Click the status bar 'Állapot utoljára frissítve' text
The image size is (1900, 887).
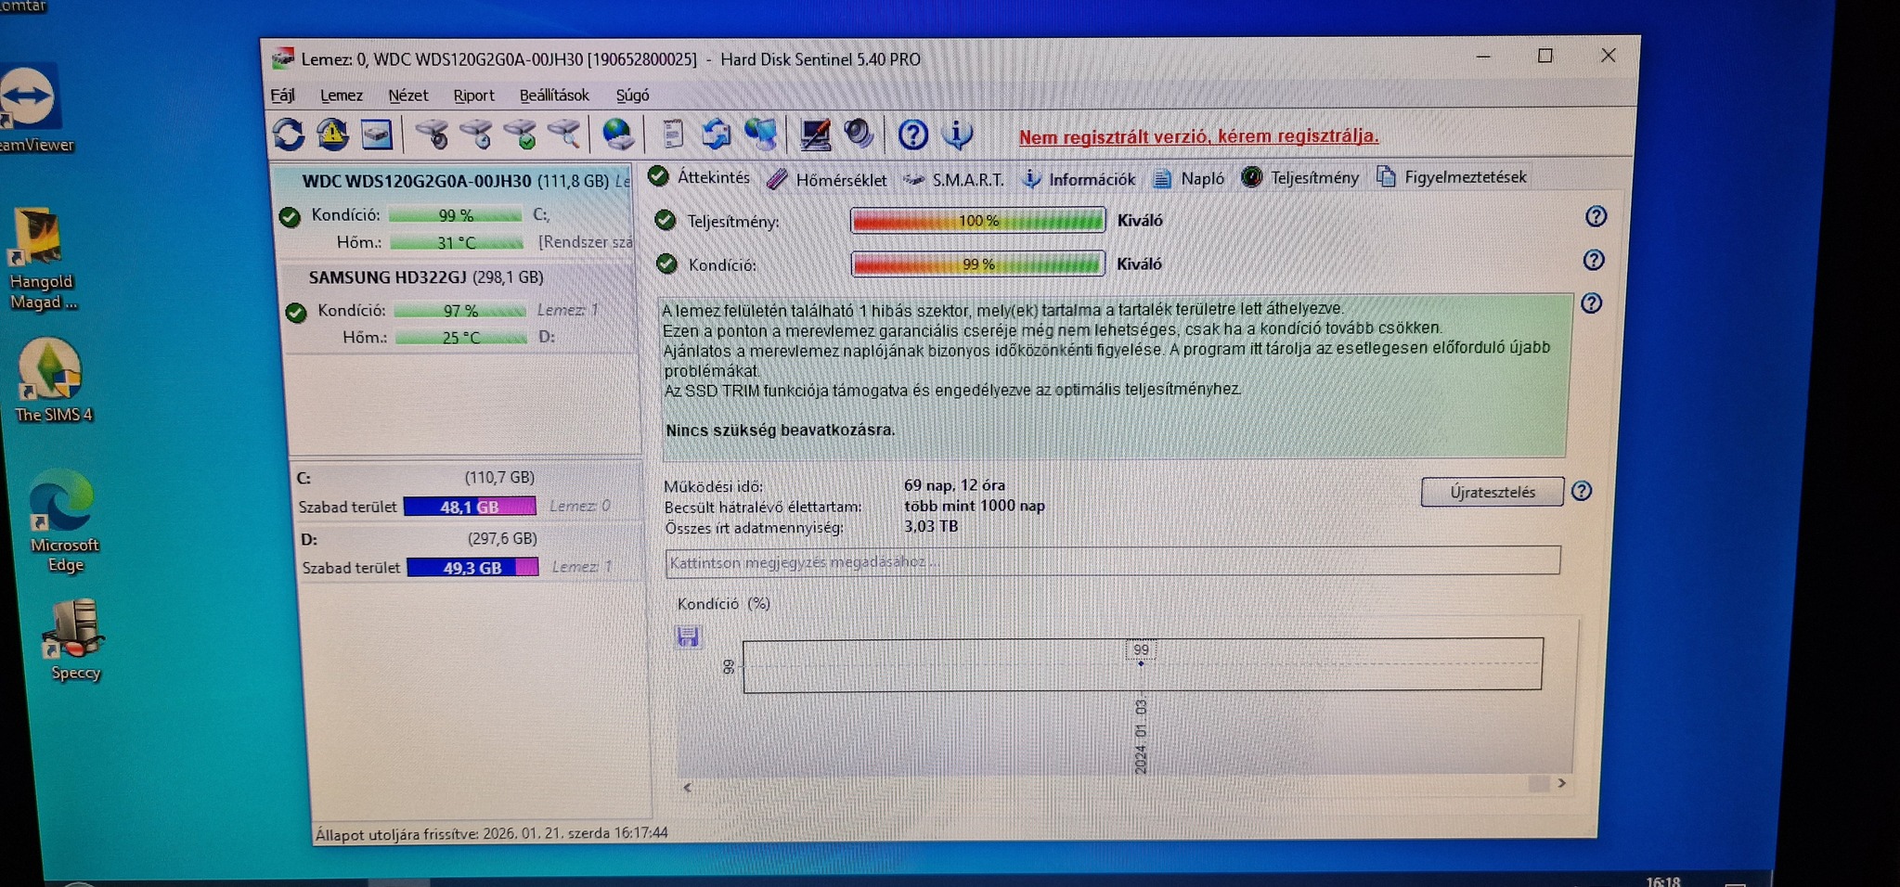[492, 833]
